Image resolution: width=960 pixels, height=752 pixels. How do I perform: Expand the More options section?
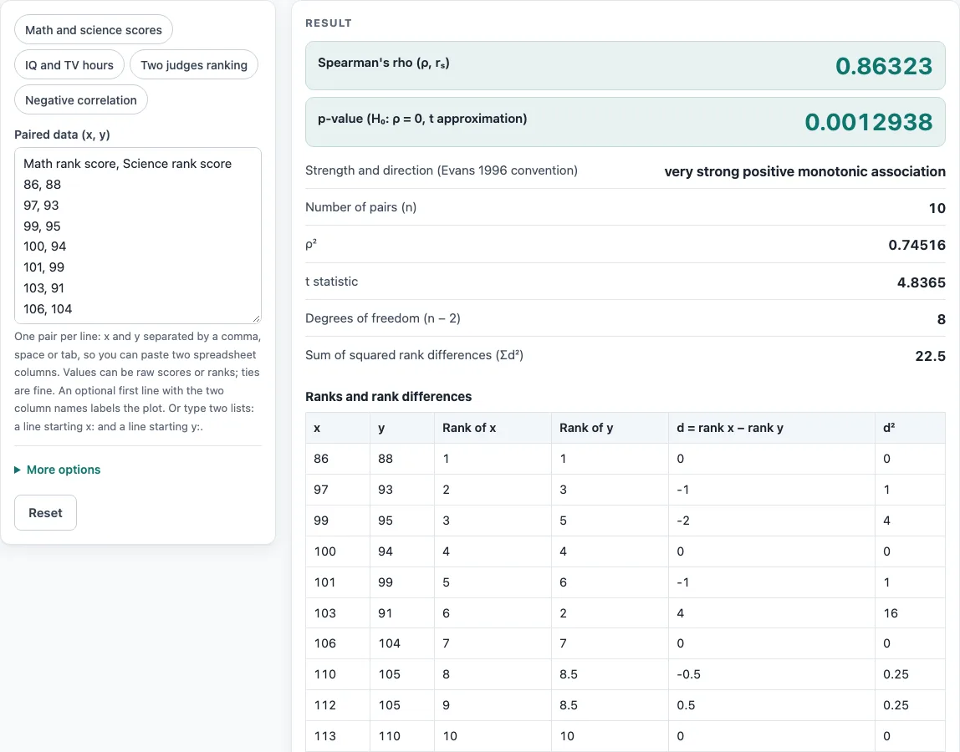tap(58, 470)
